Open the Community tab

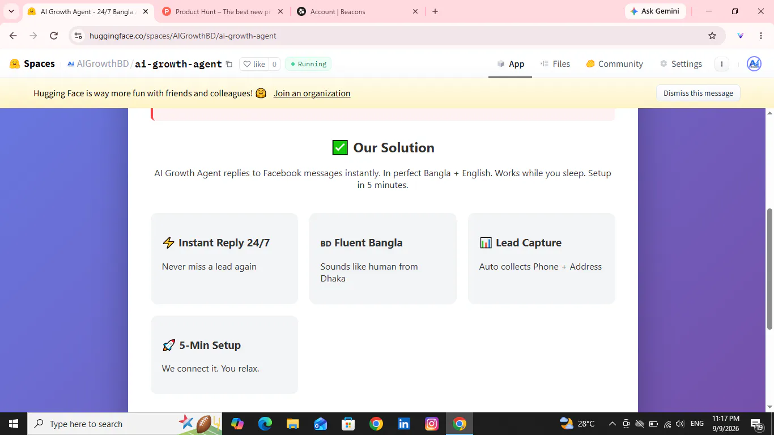coord(614,64)
